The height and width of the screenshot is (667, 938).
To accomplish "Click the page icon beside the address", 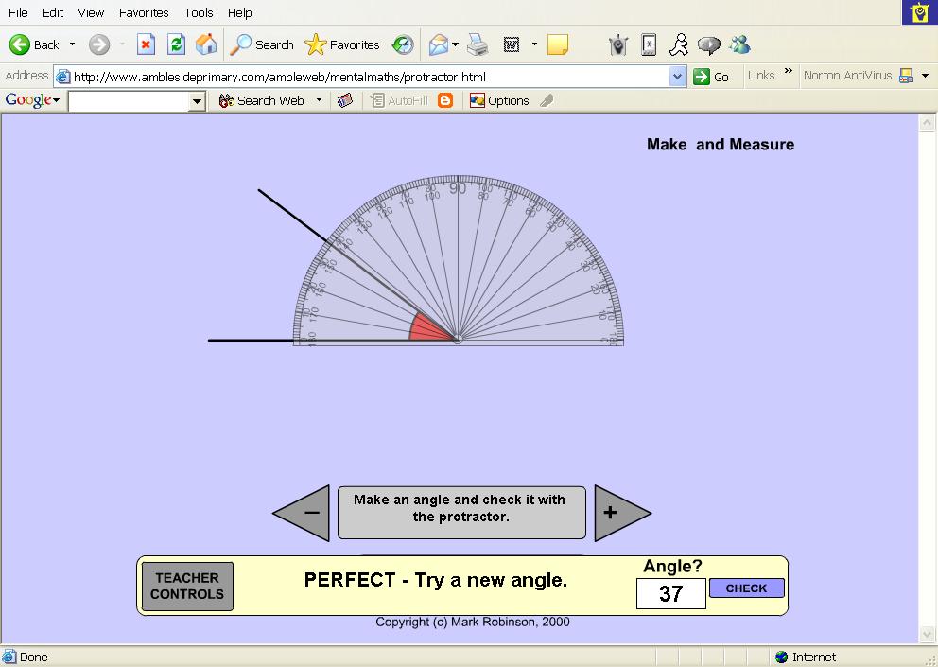I will pos(62,77).
